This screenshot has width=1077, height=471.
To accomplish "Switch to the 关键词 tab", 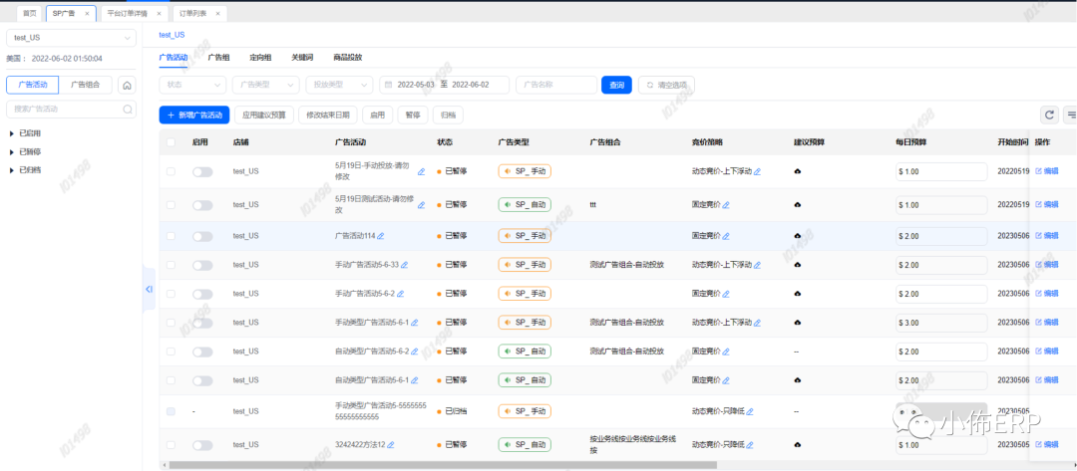I will pos(301,58).
